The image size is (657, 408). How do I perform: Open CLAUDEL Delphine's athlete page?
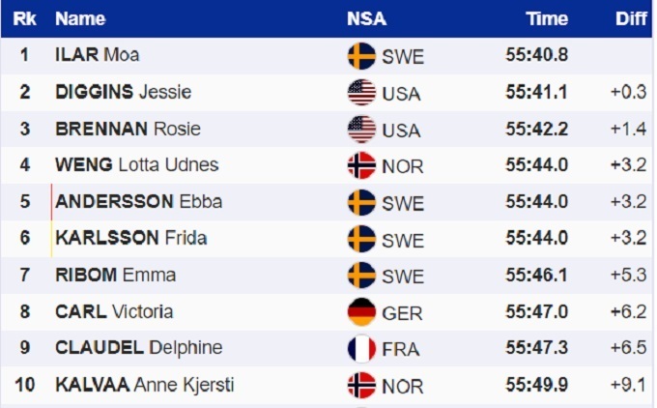coord(138,348)
